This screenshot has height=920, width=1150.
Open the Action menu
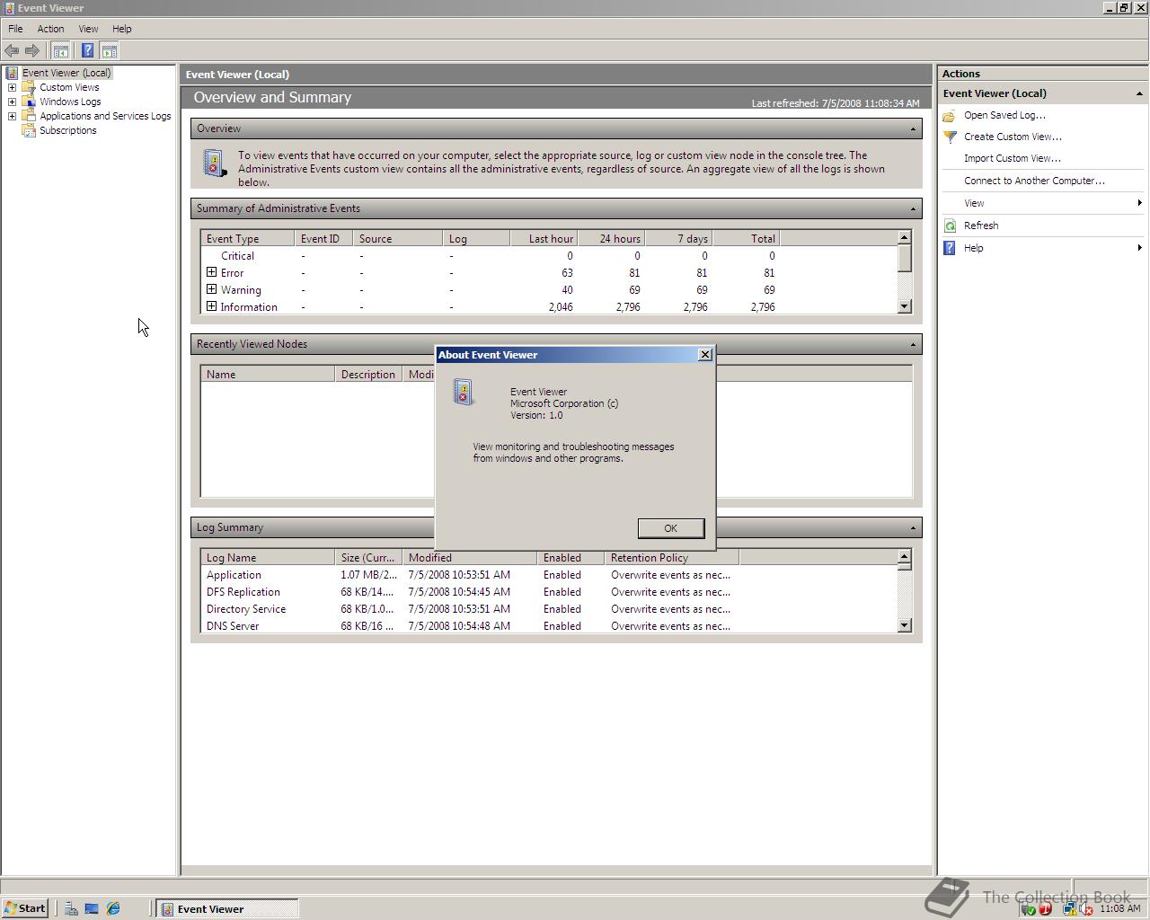pyautogui.click(x=50, y=29)
